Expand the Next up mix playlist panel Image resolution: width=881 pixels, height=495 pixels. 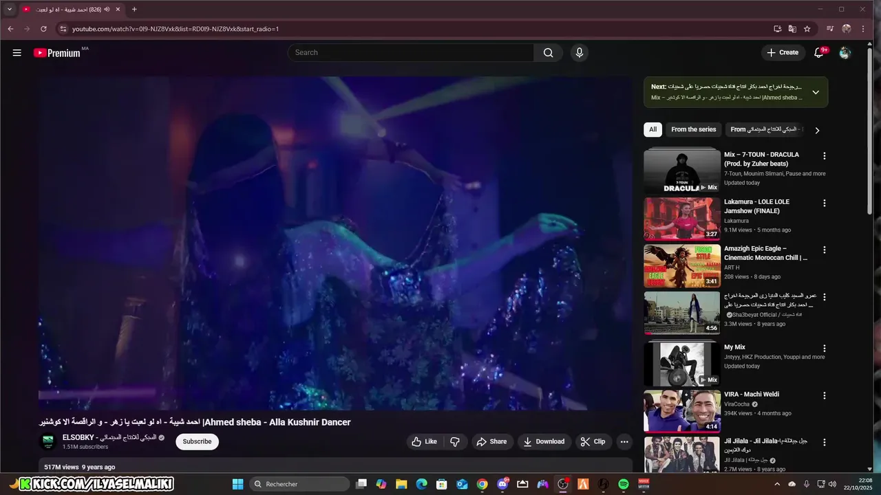coord(816,92)
